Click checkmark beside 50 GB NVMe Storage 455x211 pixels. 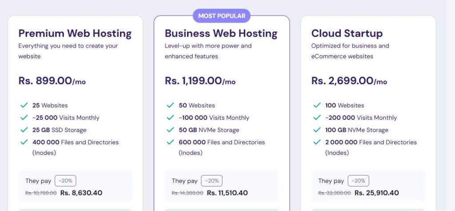pyautogui.click(x=170, y=130)
